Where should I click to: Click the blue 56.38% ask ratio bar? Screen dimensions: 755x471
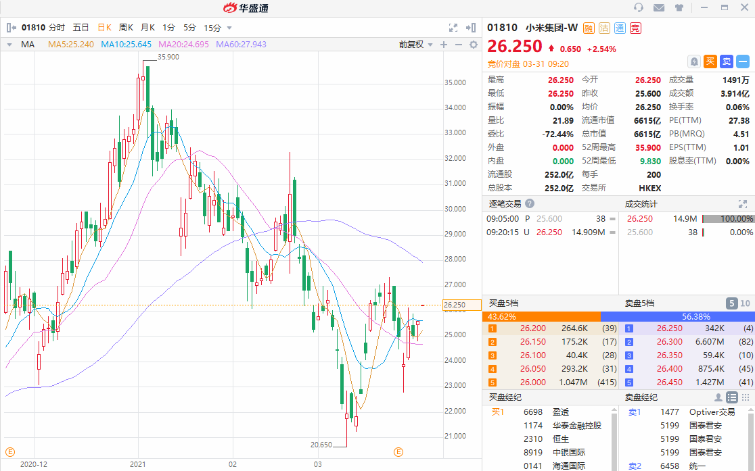[x=678, y=316]
